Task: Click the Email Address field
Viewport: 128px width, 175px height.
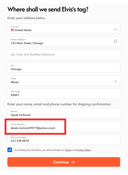Action: tap(64, 126)
